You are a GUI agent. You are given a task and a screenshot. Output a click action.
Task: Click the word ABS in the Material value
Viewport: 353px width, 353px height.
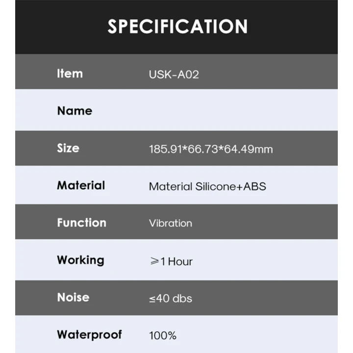254,186
